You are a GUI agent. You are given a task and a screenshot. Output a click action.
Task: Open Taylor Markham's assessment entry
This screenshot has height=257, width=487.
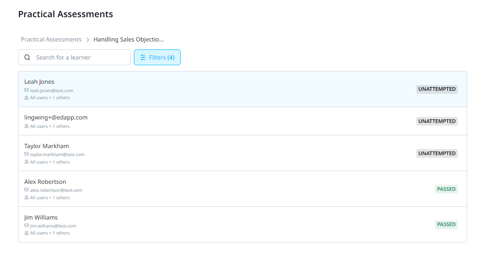[x=46, y=146]
